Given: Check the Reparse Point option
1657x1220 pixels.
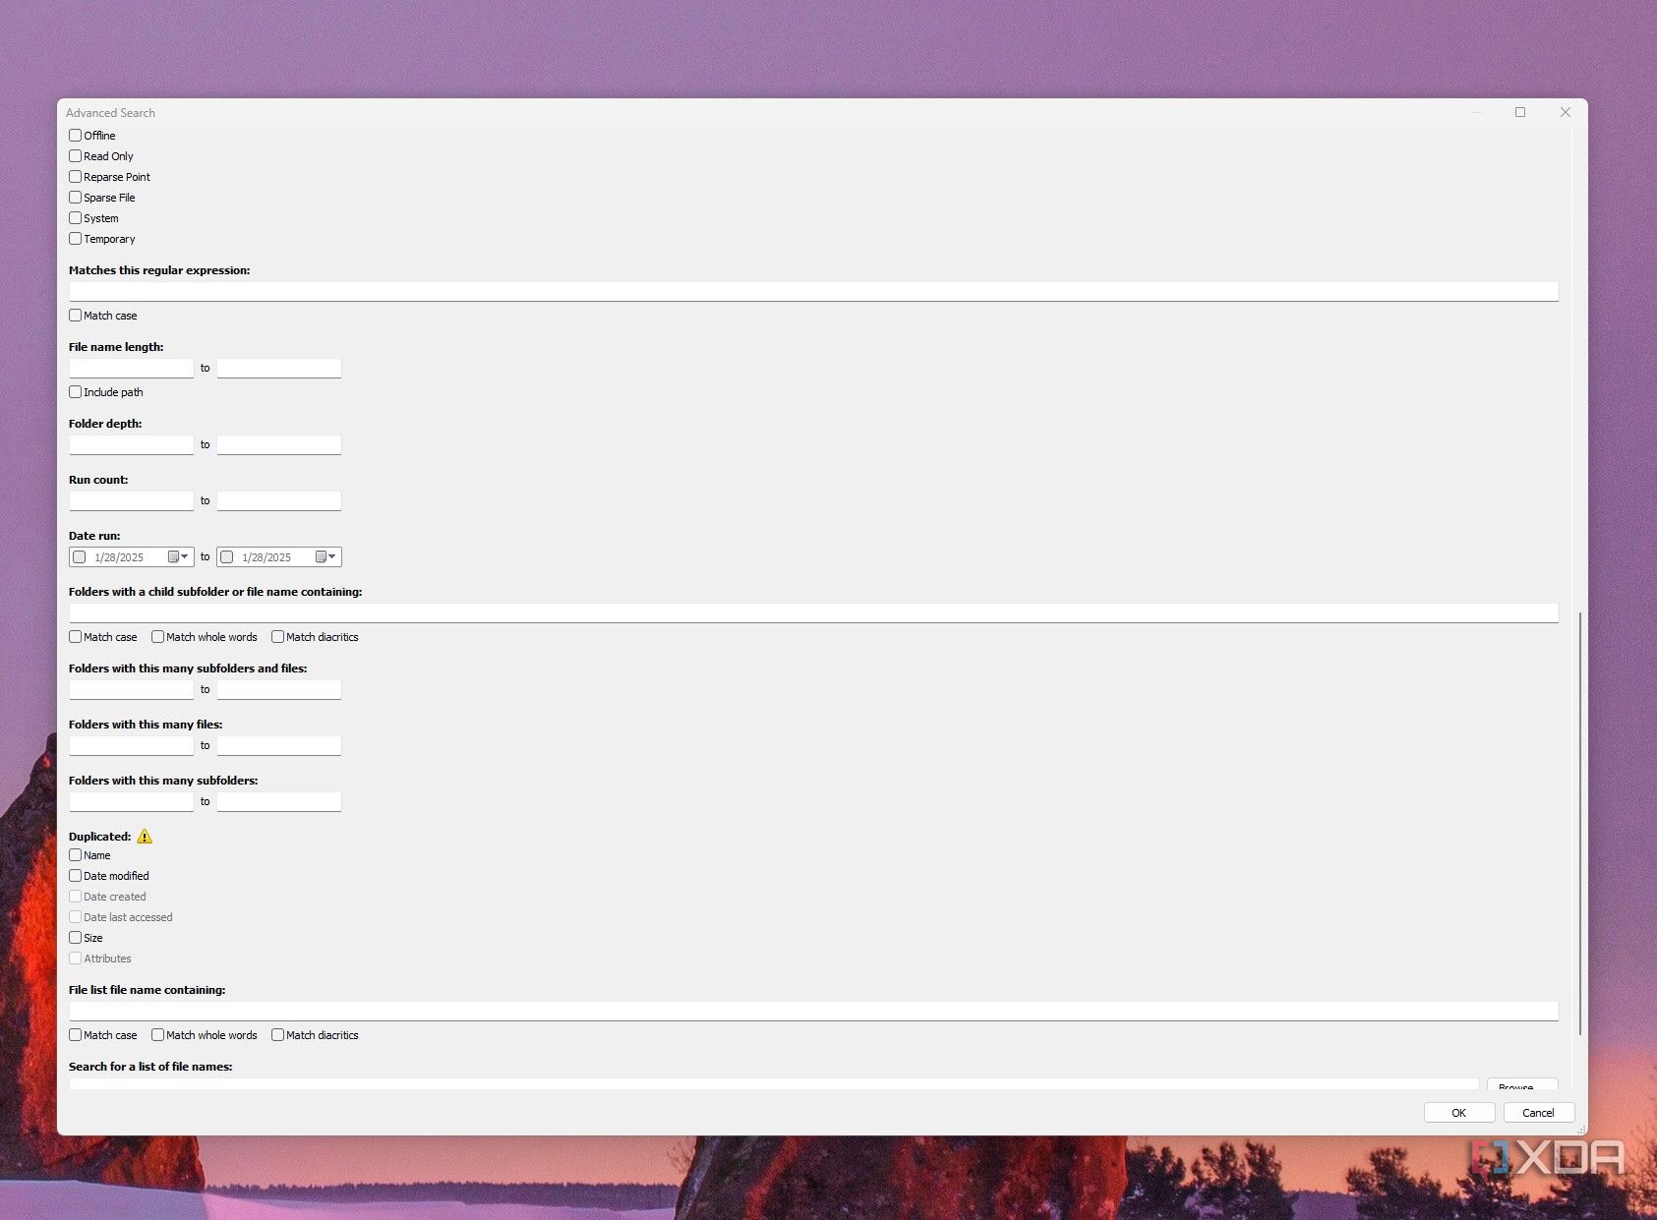Looking at the screenshot, I should tap(76, 177).
